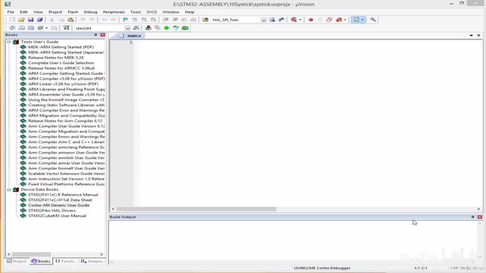The height and width of the screenshot is (273, 486).
Task: Paste from clipboard using the Paste icon
Action: point(70,20)
